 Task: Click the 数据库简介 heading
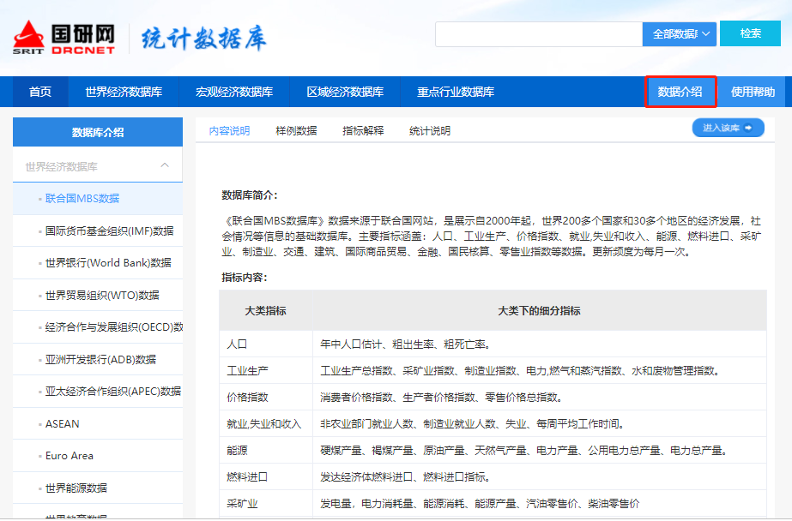point(250,195)
